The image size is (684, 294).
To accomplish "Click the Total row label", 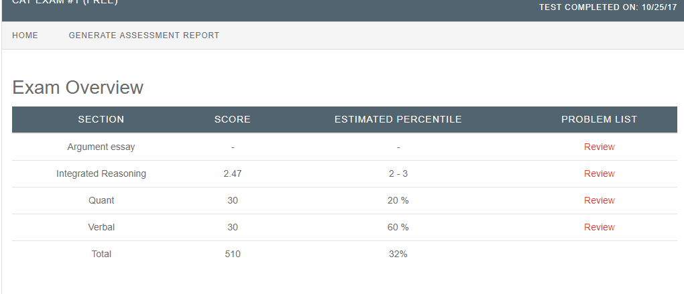I will point(101,254).
